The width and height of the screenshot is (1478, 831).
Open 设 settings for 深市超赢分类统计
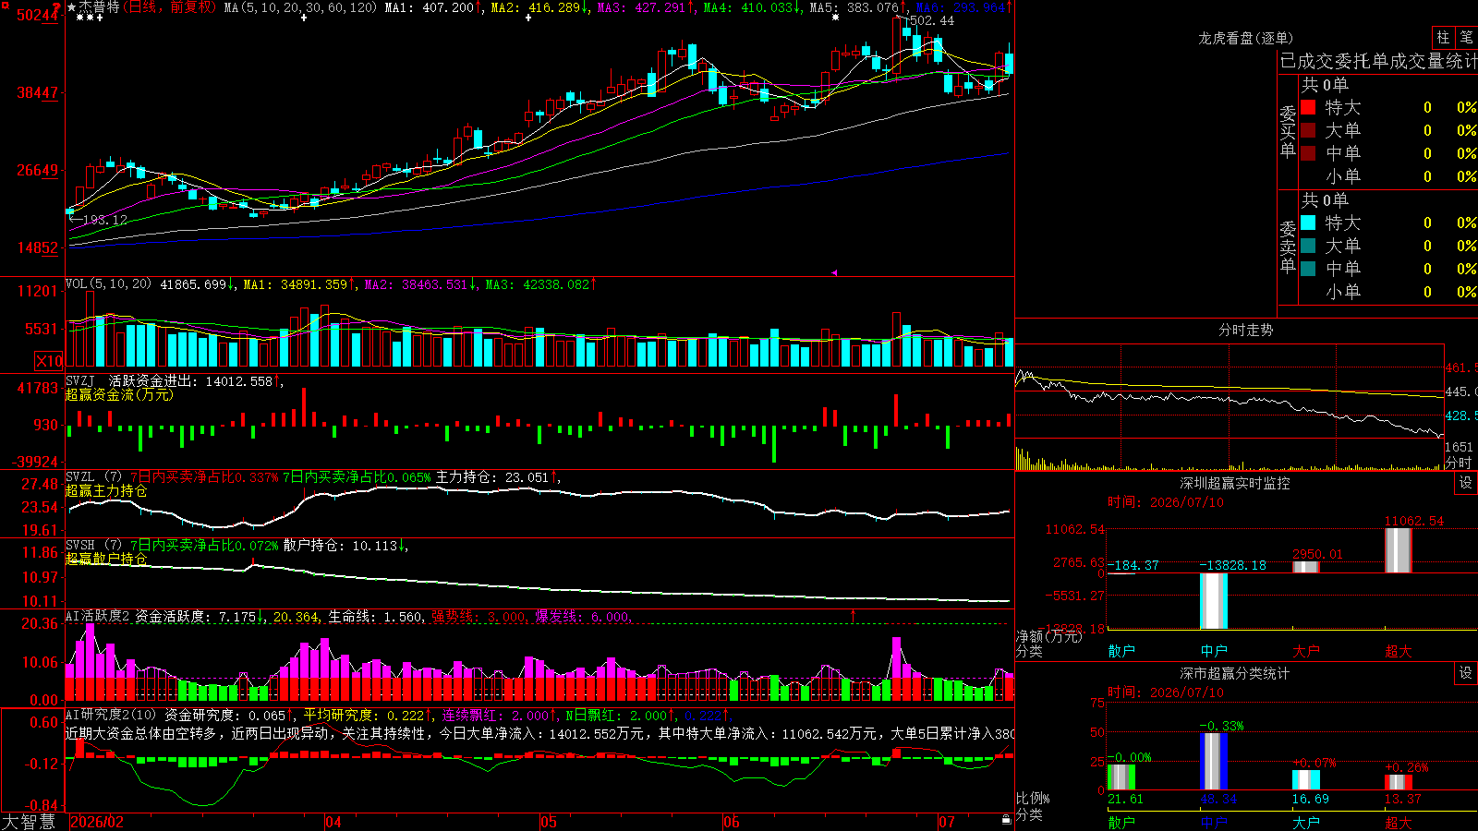(1465, 673)
